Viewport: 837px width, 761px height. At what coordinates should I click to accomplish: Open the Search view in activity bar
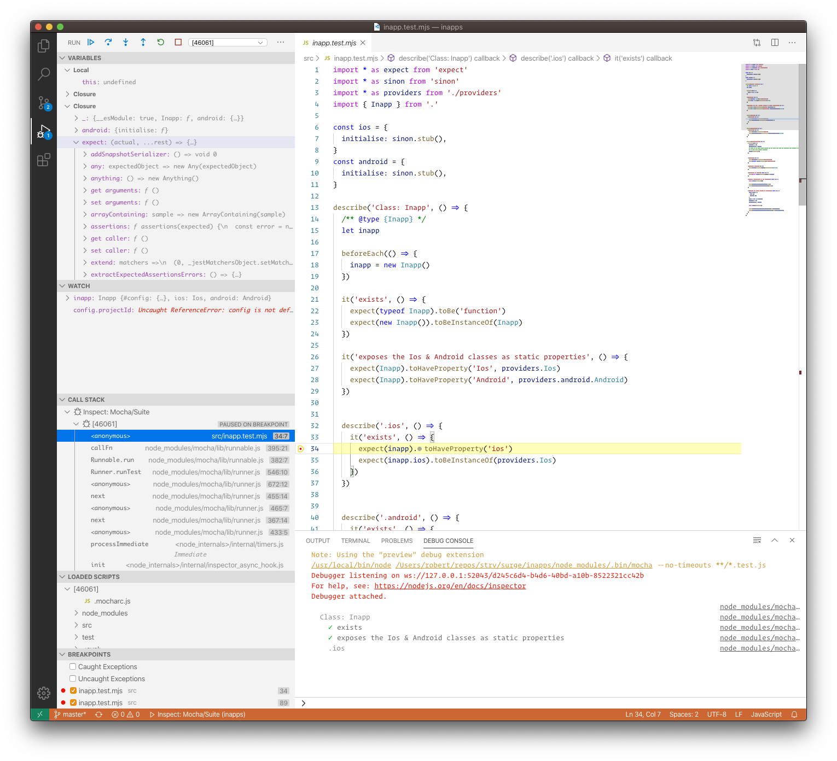coord(44,74)
